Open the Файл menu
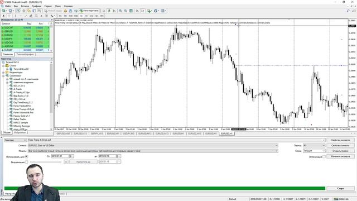This screenshot has width=357, height=201. 8,6
